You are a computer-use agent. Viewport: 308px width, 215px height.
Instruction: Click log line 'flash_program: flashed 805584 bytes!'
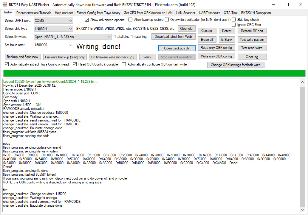click(30, 175)
